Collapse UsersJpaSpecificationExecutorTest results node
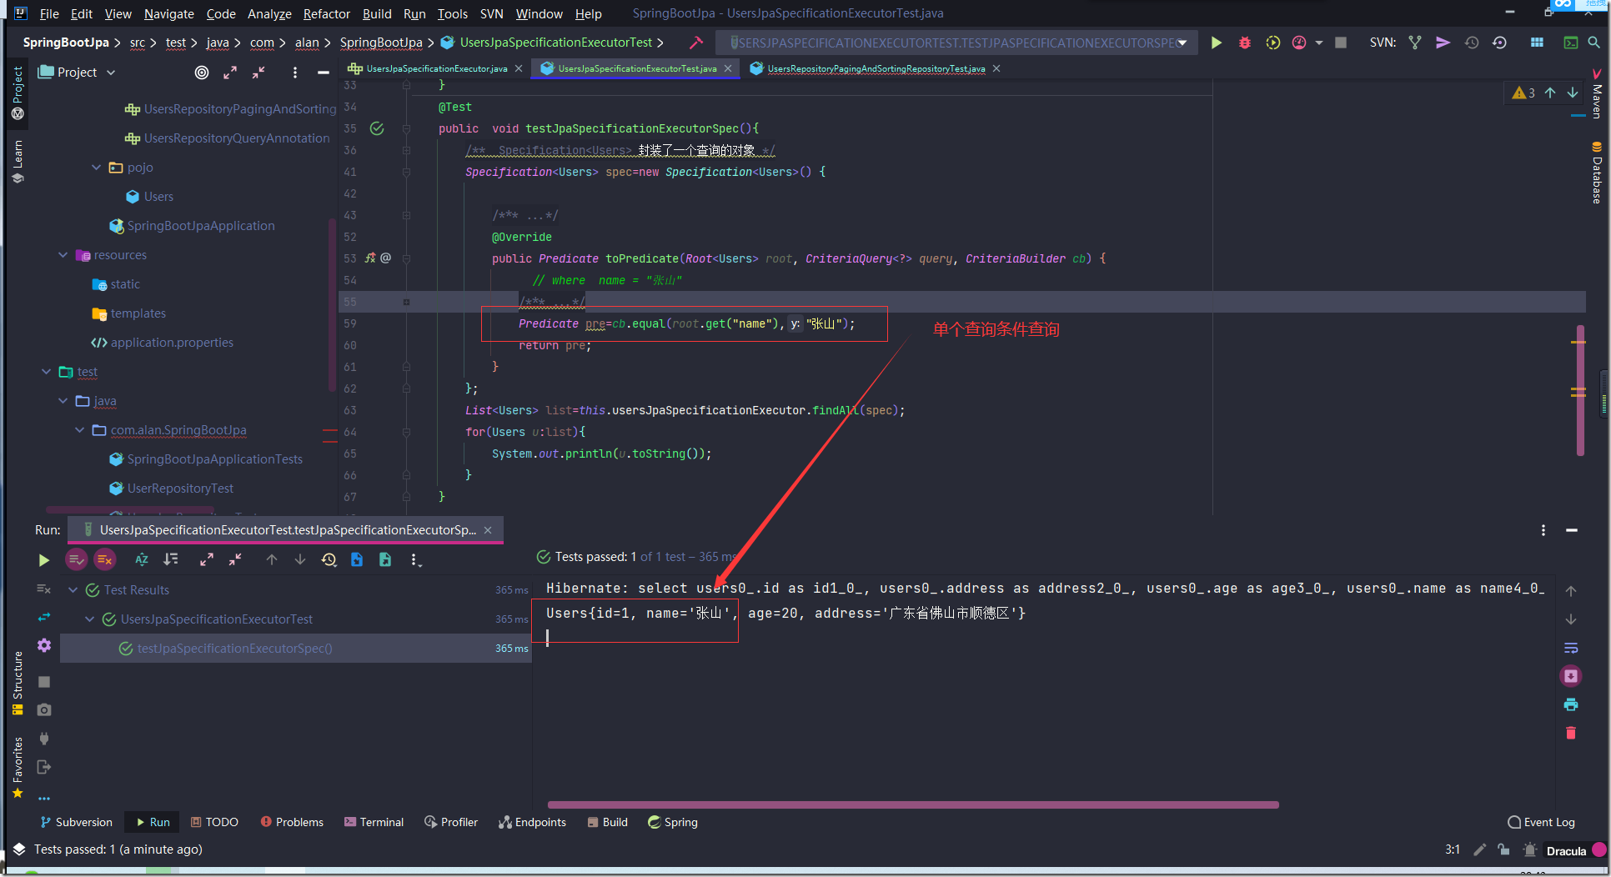This screenshot has height=877, width=1611. pyautogui.click(x=89, y=619)
